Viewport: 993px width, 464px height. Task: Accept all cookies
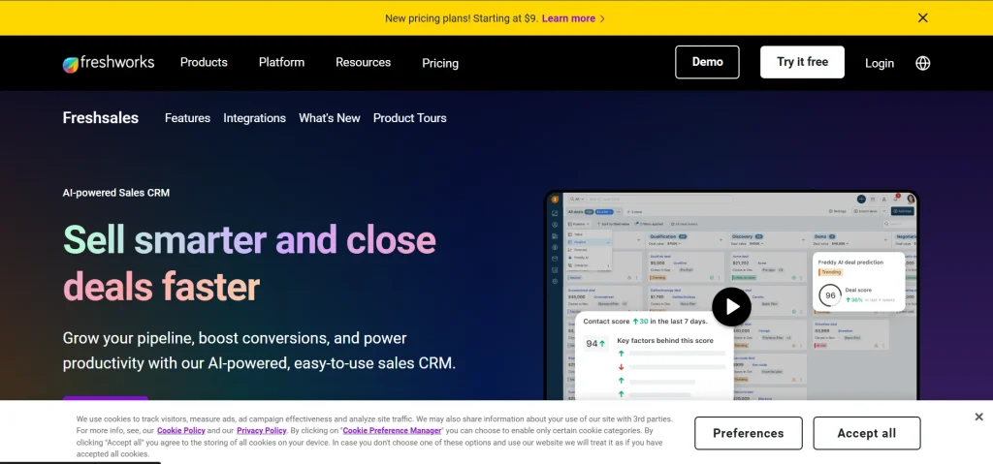[866, 433]
